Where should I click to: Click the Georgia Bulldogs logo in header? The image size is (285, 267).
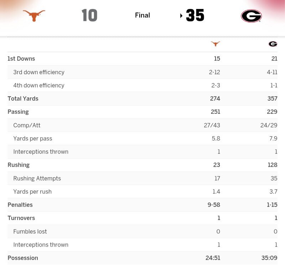coord(251,16)
